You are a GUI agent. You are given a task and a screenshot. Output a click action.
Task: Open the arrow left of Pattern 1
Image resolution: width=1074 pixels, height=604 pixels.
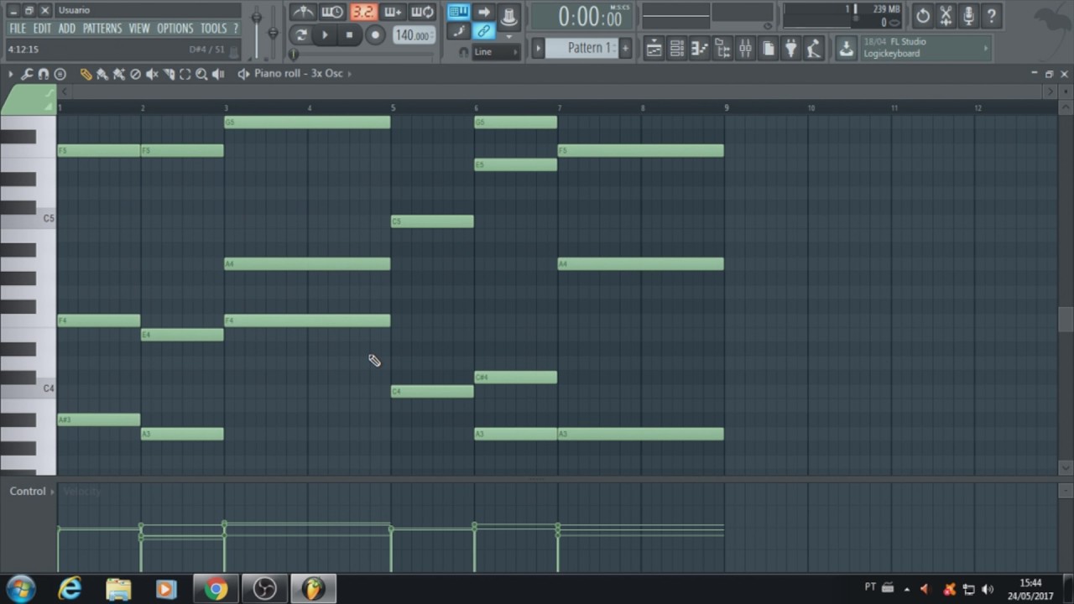click(x=539, y=48)
